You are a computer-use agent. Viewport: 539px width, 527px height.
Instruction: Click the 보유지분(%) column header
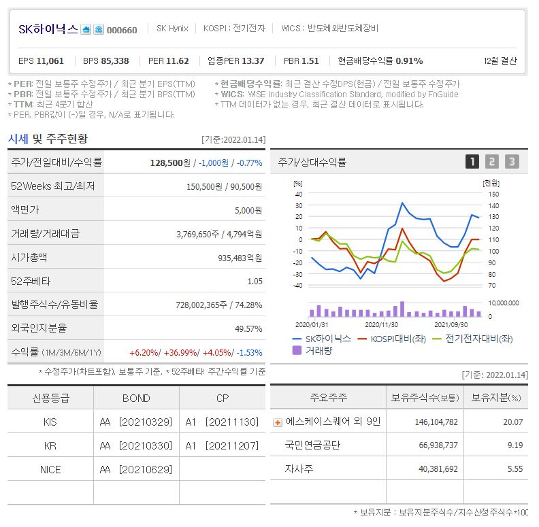coord(496,398)
